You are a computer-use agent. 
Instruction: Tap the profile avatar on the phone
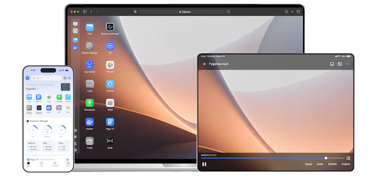click(x=27, y=78)
